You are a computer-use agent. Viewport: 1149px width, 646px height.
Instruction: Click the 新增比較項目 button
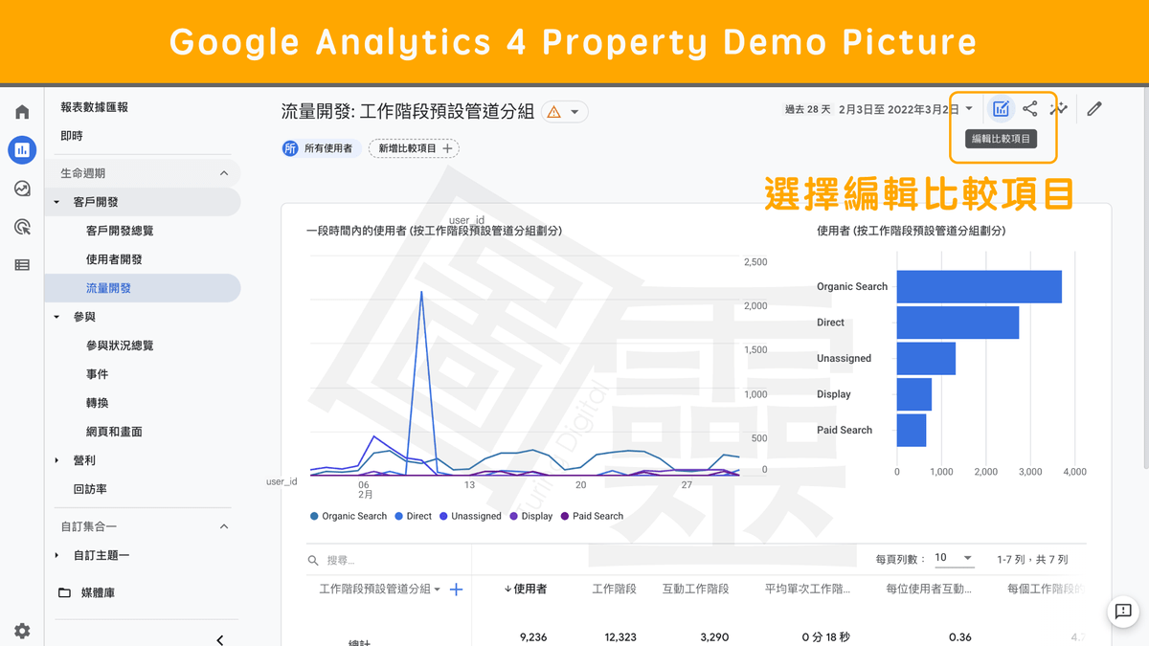(x=414, y=148)
